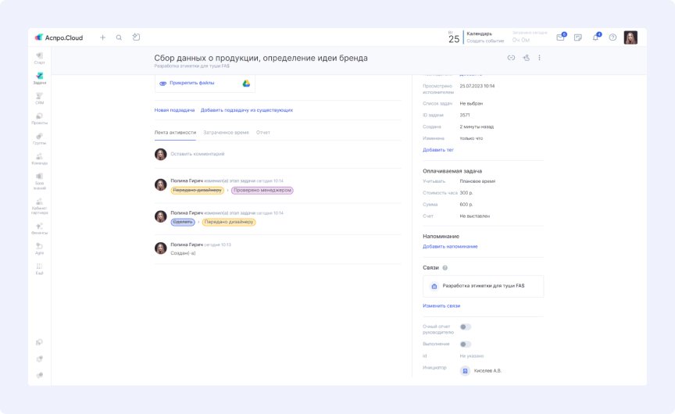Click Прикрепить файлы link
Image resolution: width=675 pixels, height=414 pixels.
pyautogui.click(x=191, y=83)
